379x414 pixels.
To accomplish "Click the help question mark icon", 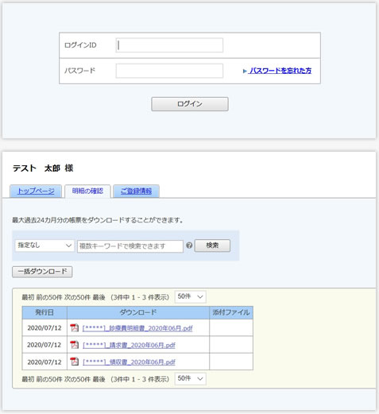I will (x=189, y=246).
